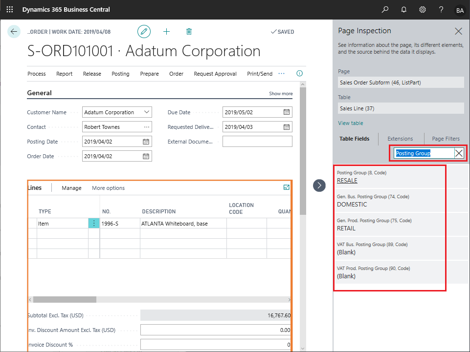The width and height of the screenshot is (470, 352).
Task: Open the Prepare menu
Action: pyautogui.click(x=149, y=74)
